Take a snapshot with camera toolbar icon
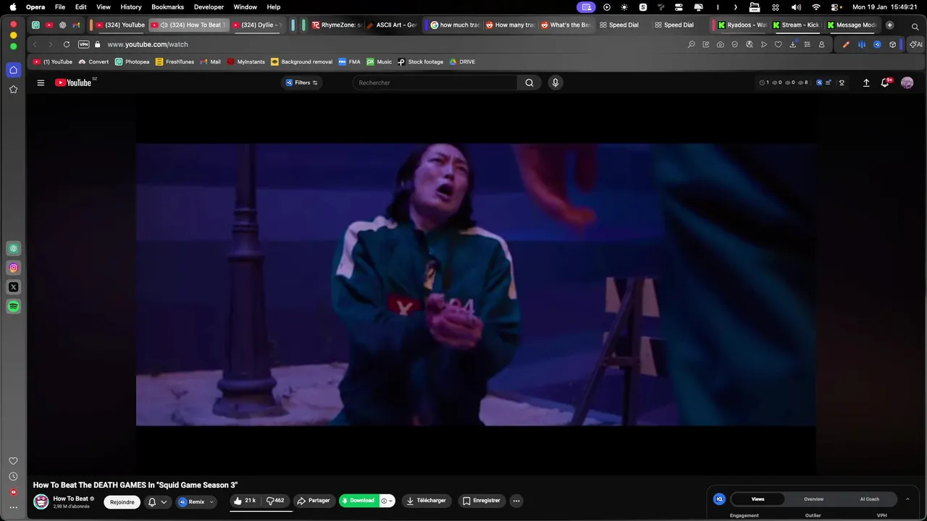Viewport: 927px width, 521px height. (720, 44)
